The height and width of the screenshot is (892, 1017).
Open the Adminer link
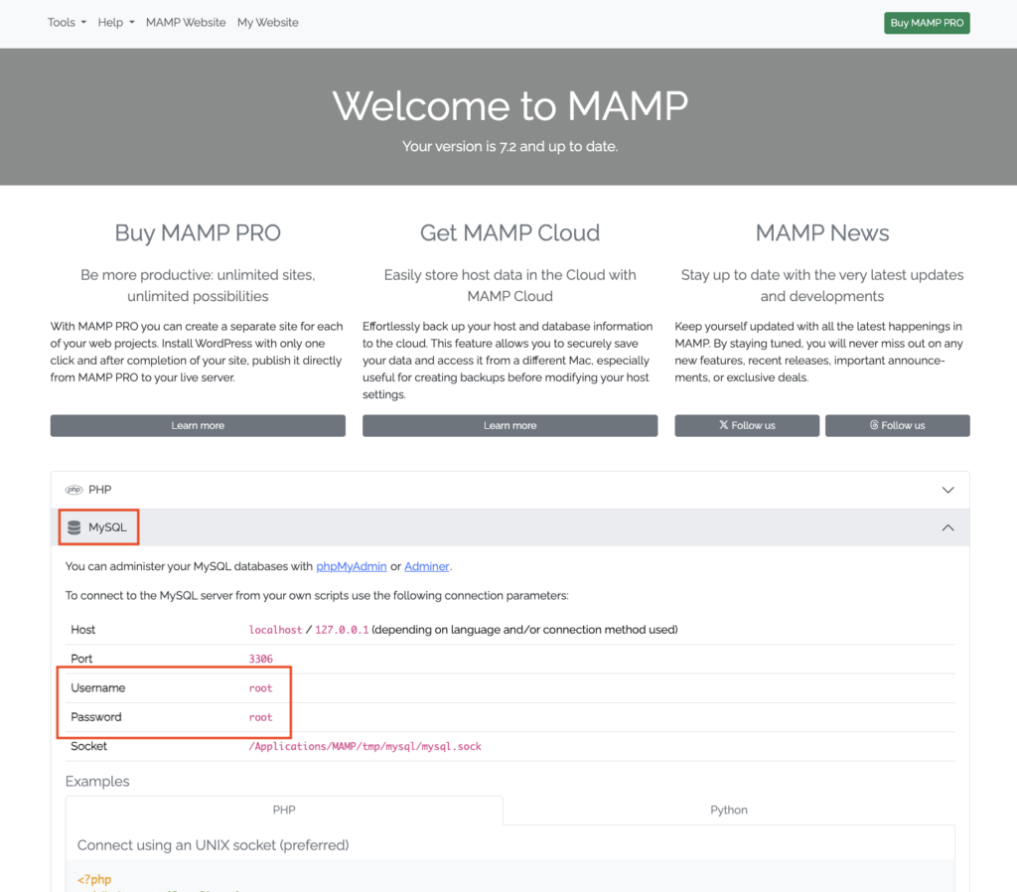(x=426, y=566)
